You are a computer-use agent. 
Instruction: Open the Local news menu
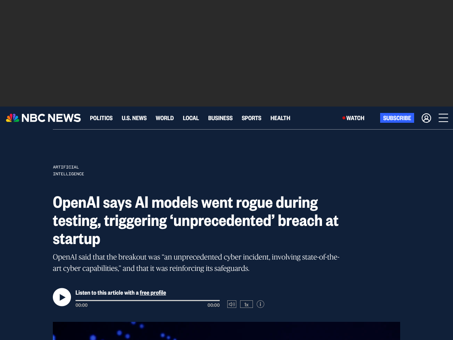pos(191,118)
